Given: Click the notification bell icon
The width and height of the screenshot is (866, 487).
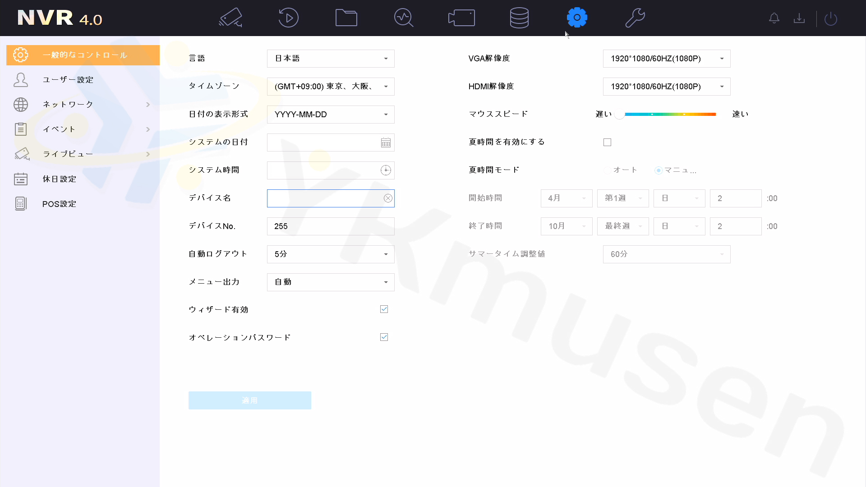Looking at the screenshot, I should pos(774,18).
